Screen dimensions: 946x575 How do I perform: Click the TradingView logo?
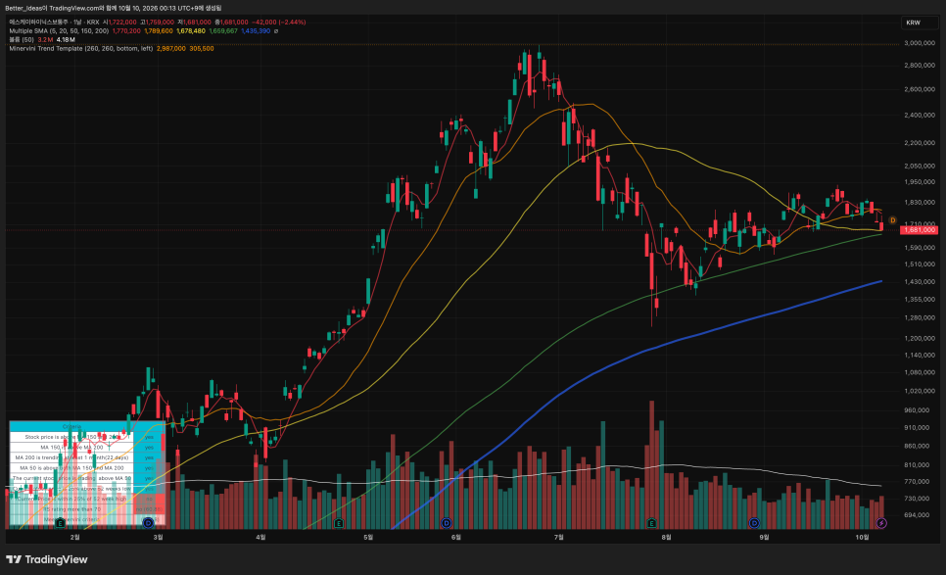tap(46, 559)
